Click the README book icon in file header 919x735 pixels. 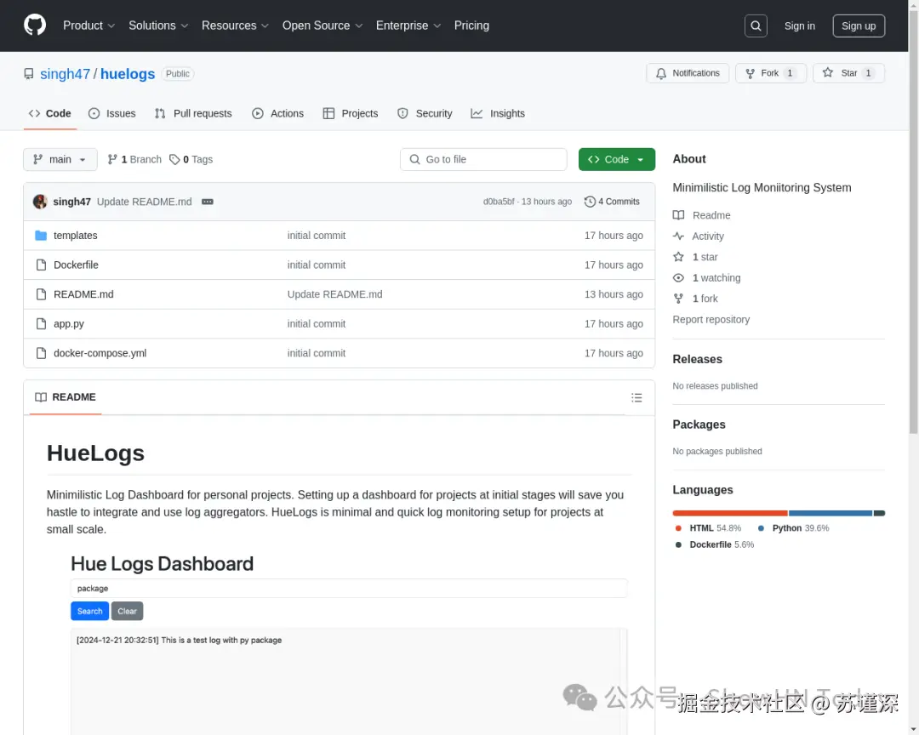pyautogui.click(x=41, y=397)
